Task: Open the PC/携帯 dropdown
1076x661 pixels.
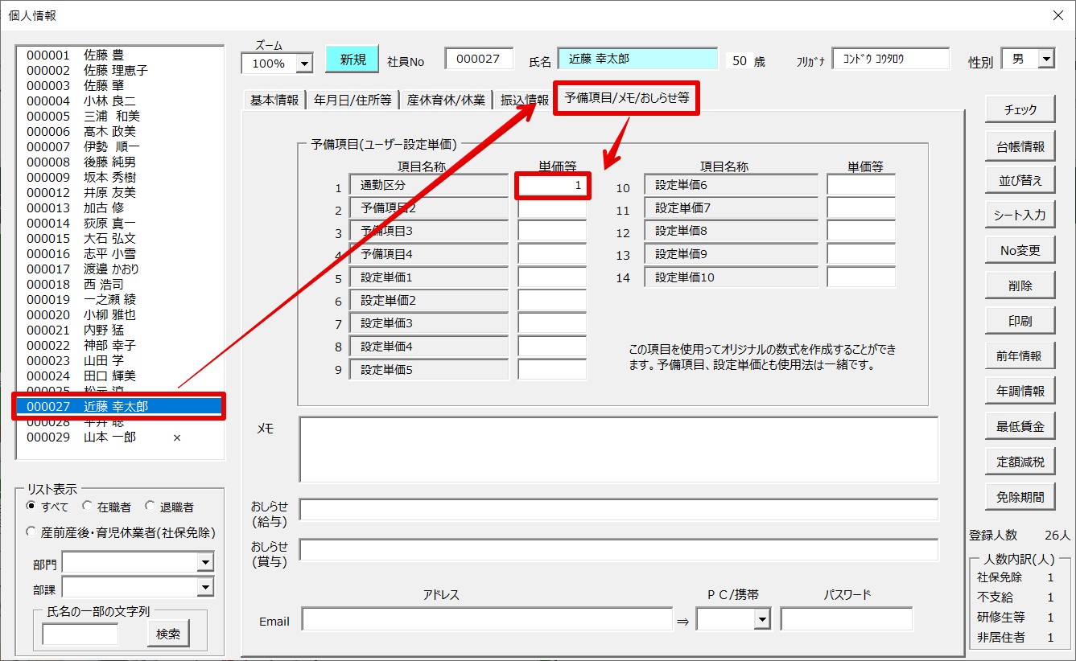Action: point(761,619)
